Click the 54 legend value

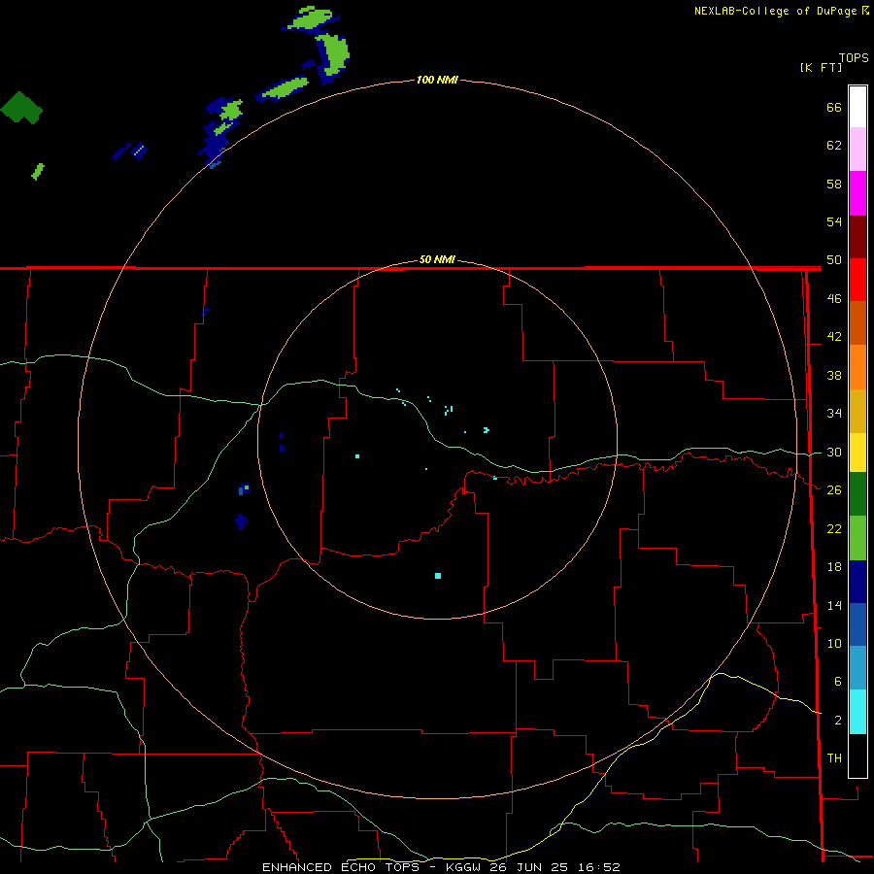(x=834, y=221)
